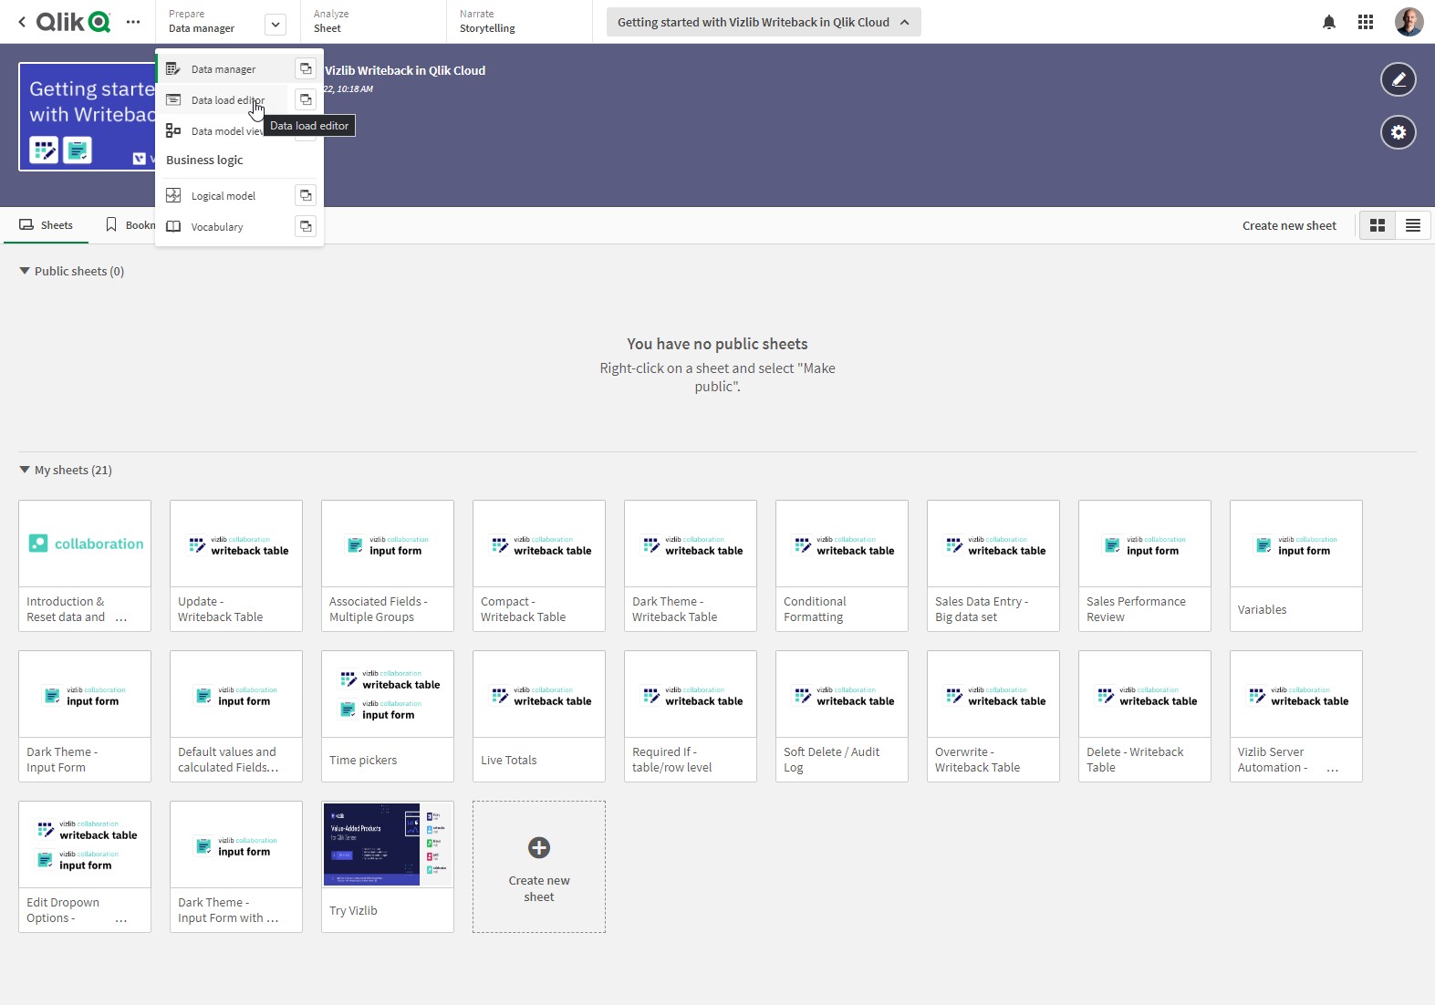The width and height of the screenshot is (1435, 1005).
Task: Open the app launcher grid
Action: [x=1366, y=22]
